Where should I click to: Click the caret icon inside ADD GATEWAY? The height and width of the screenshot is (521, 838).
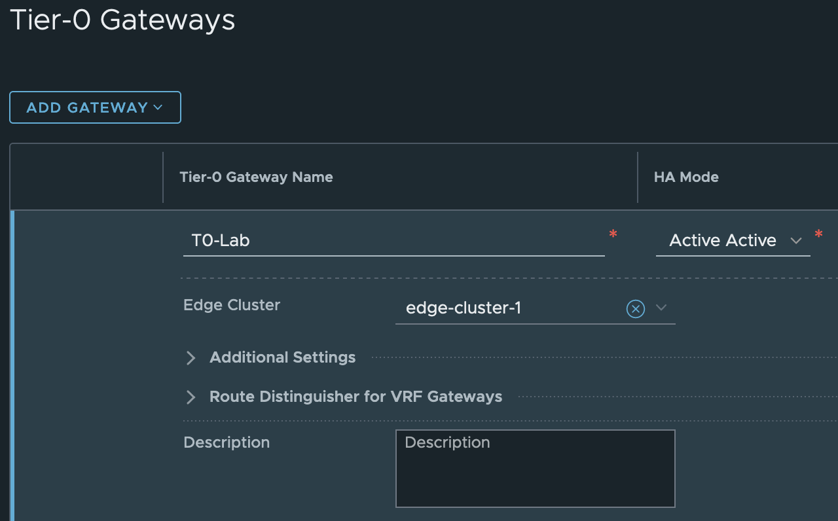pos(158,107)
